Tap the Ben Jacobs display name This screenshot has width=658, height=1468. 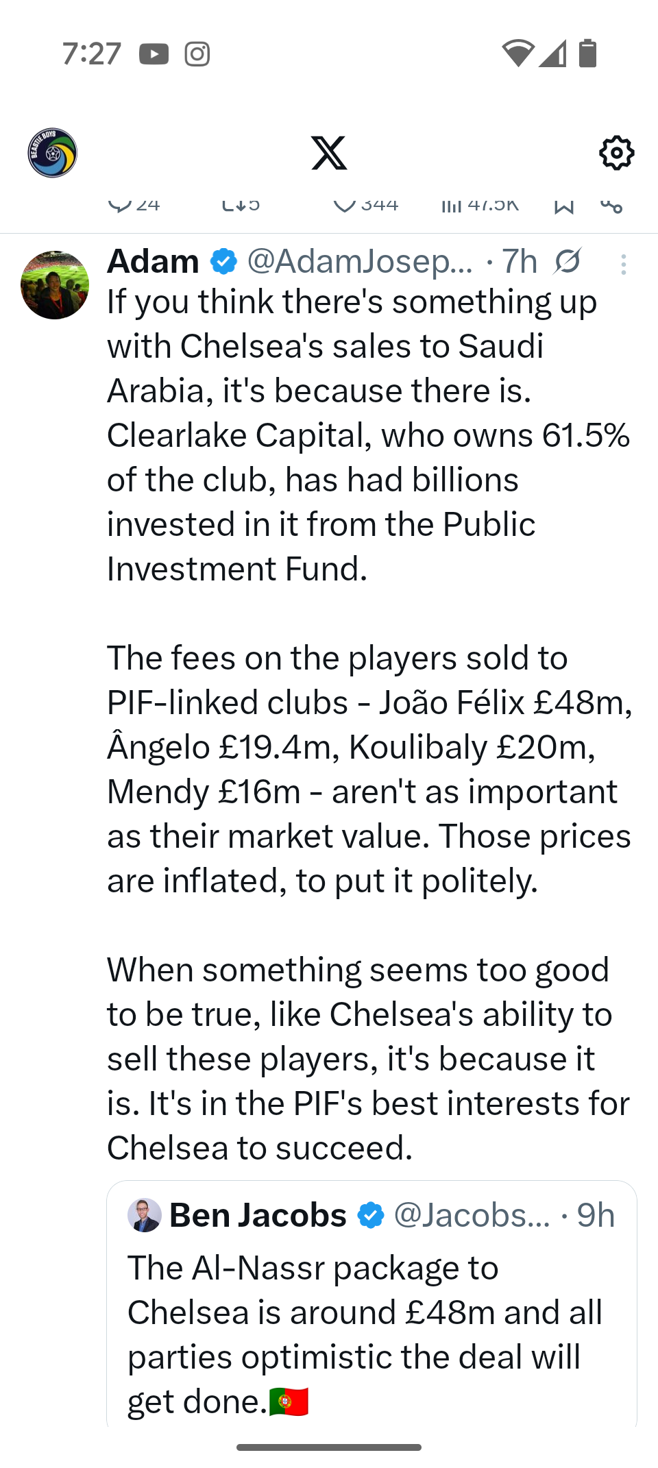[258, 1215]
